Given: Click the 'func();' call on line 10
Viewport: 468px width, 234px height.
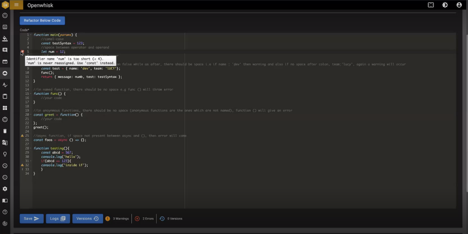Looking at the screenshot, I should pyautogui.click(x=48, y=73).
